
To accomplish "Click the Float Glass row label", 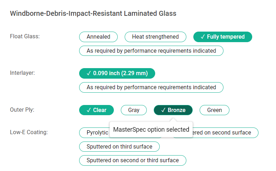I will (x=25, y=37).
